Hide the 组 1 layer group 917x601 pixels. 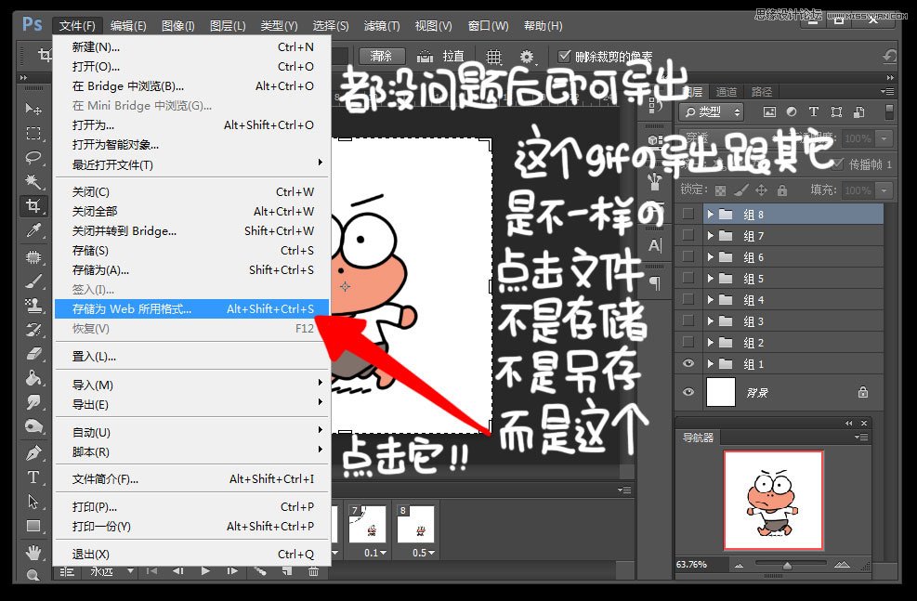688,363
